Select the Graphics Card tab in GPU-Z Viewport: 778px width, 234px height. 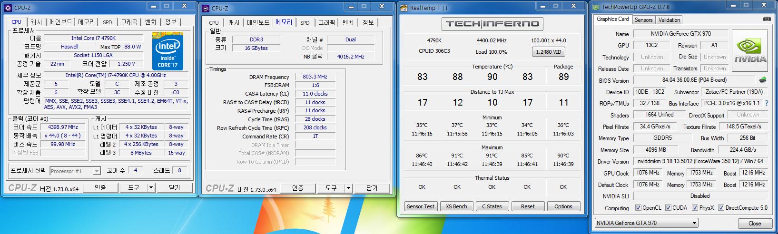point(612,19)
